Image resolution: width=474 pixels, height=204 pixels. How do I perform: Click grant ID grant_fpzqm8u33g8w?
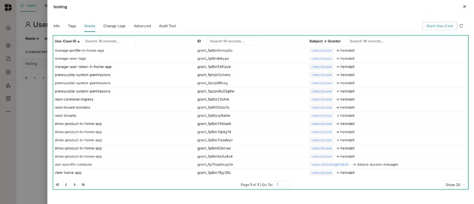tap(216, 91)
